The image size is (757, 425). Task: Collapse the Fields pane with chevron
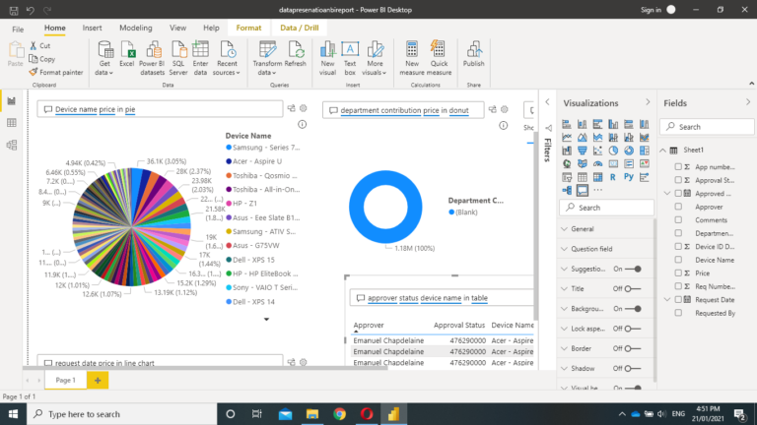click(748, 102)
